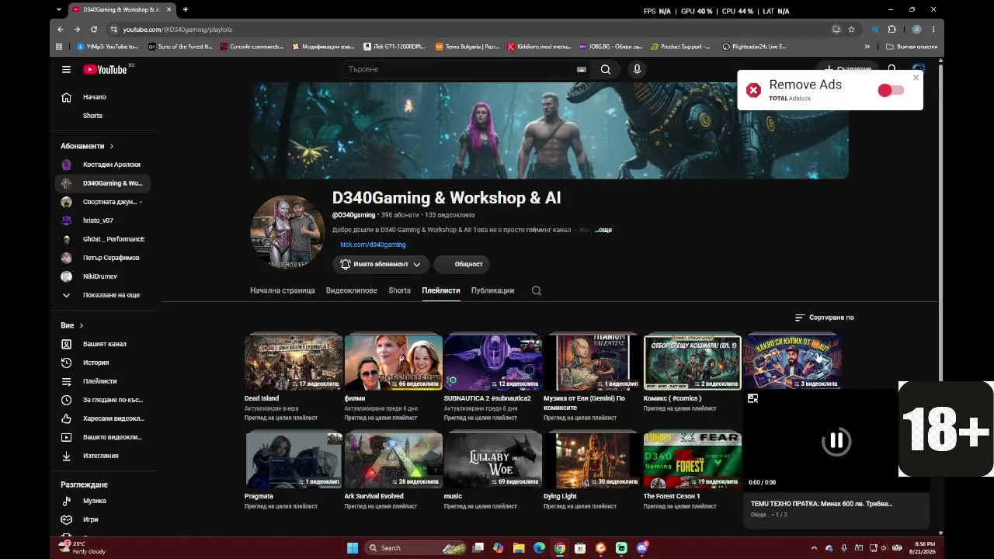Expand the miniplayer to full watch page

(752, 398)
